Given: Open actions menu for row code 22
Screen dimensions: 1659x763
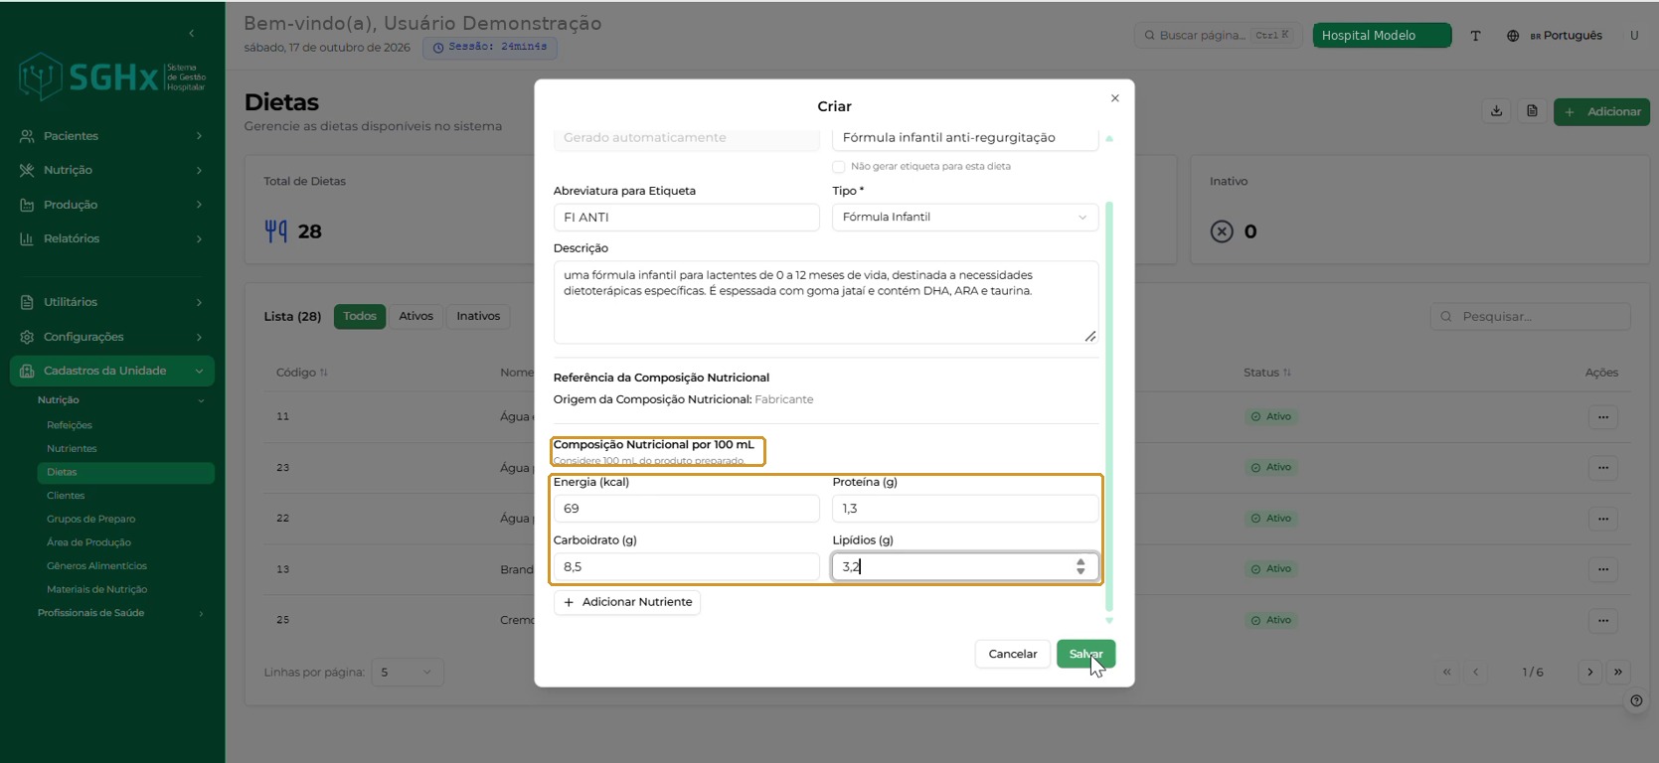Looking at the screenshot, I should click(x=1603, y=519).
